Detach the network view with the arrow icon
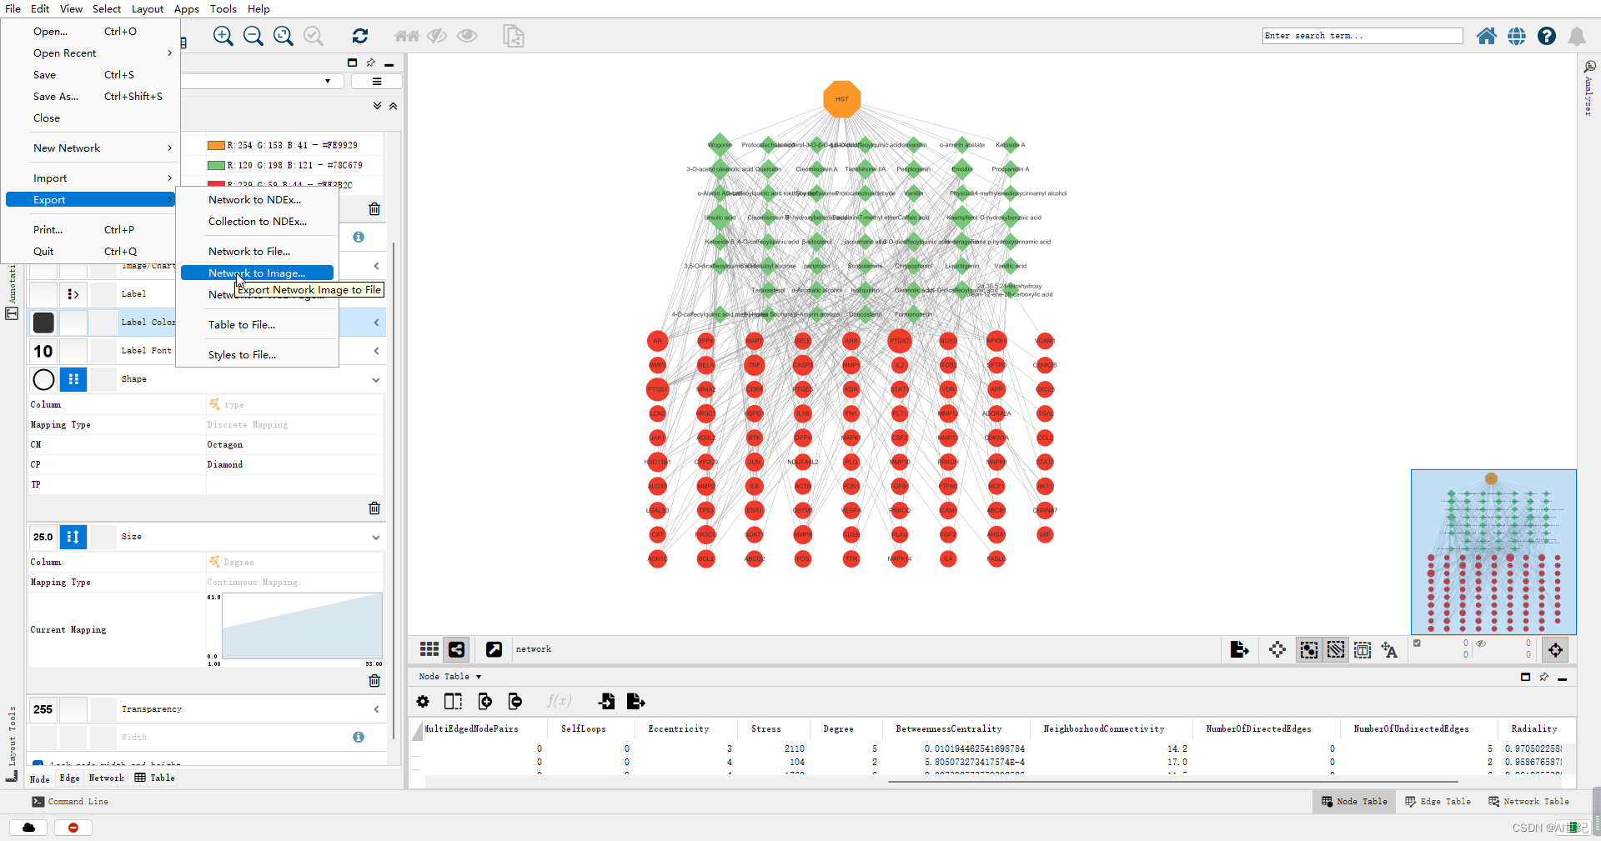 click(494, 649)
